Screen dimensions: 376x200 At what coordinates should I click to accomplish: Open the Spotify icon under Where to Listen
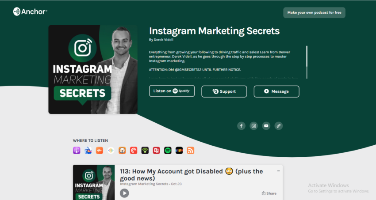pos(168,151)
